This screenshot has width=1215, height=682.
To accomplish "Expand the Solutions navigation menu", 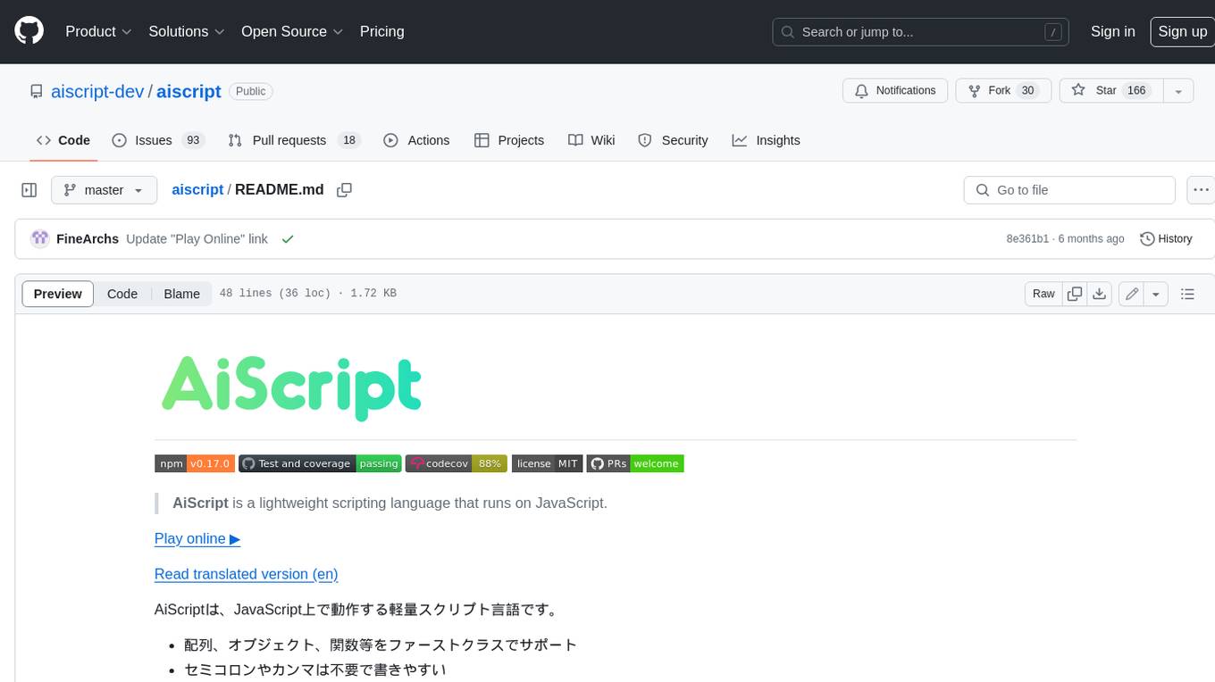I will (x=187, y=31).
